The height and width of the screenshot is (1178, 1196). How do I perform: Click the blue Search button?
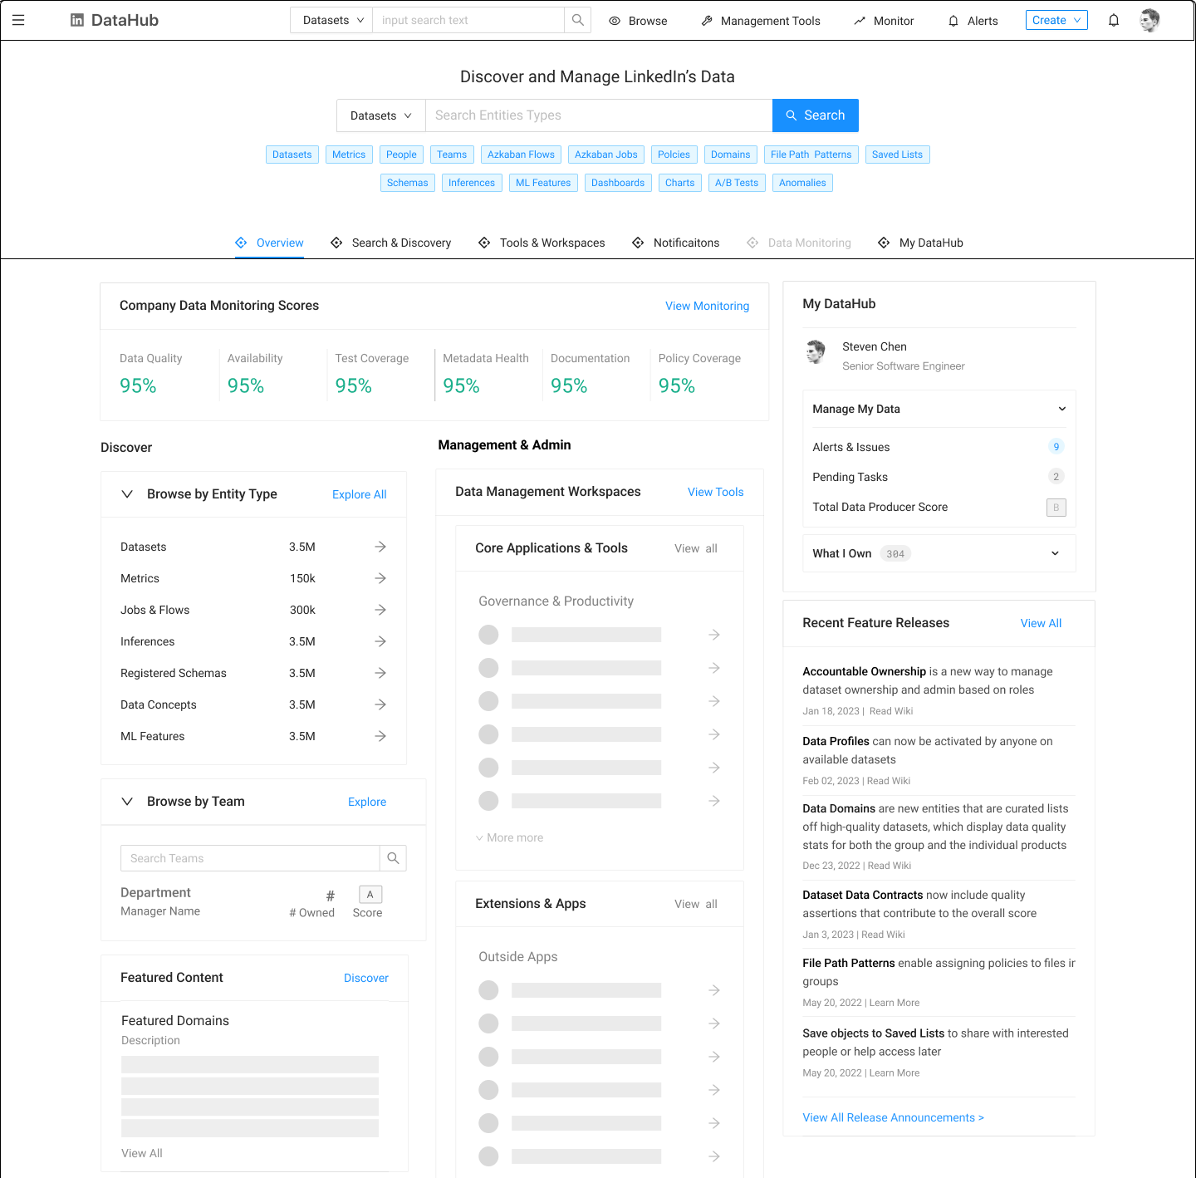tap(816, 115)
